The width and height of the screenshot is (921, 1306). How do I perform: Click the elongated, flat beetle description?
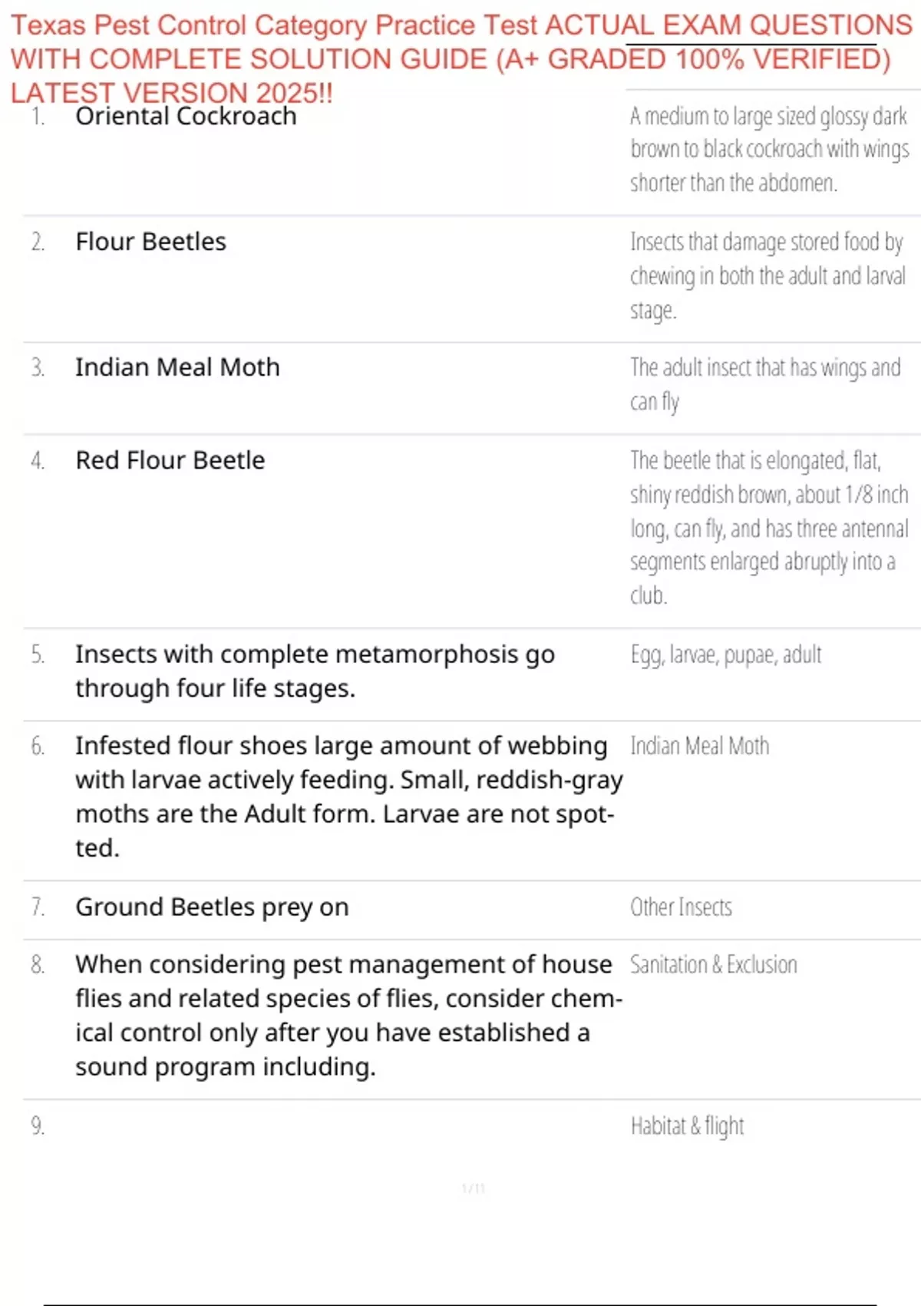[x=768, y=527]
